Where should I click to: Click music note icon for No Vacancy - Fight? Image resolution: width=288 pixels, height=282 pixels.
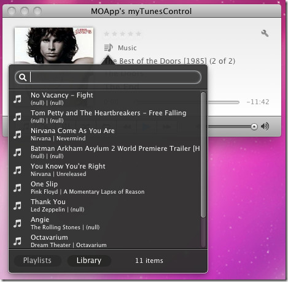click(18, 99)
